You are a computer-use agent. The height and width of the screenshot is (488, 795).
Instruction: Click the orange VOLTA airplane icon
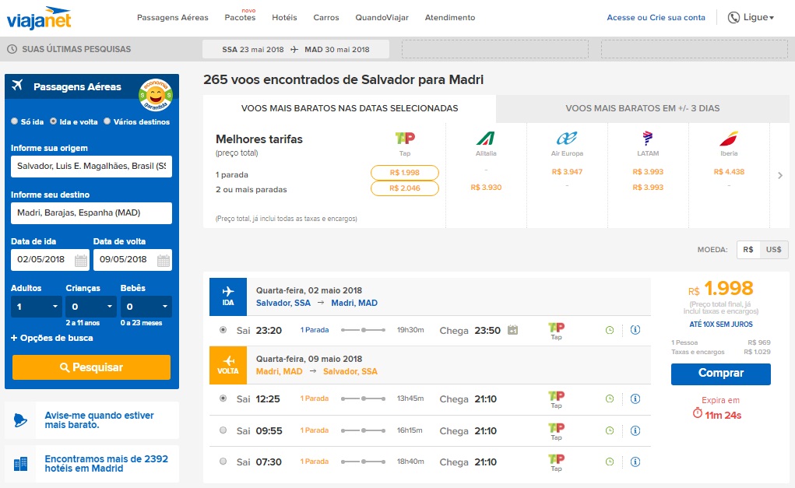[x=228, y=360]
